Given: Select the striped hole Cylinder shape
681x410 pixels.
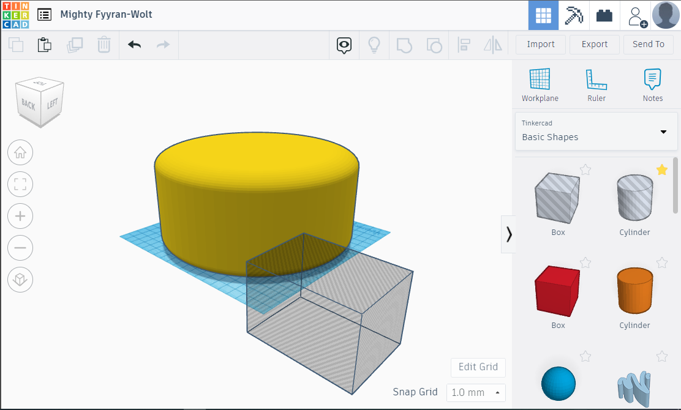Looking at the screenshot, I should coord(634,198).
